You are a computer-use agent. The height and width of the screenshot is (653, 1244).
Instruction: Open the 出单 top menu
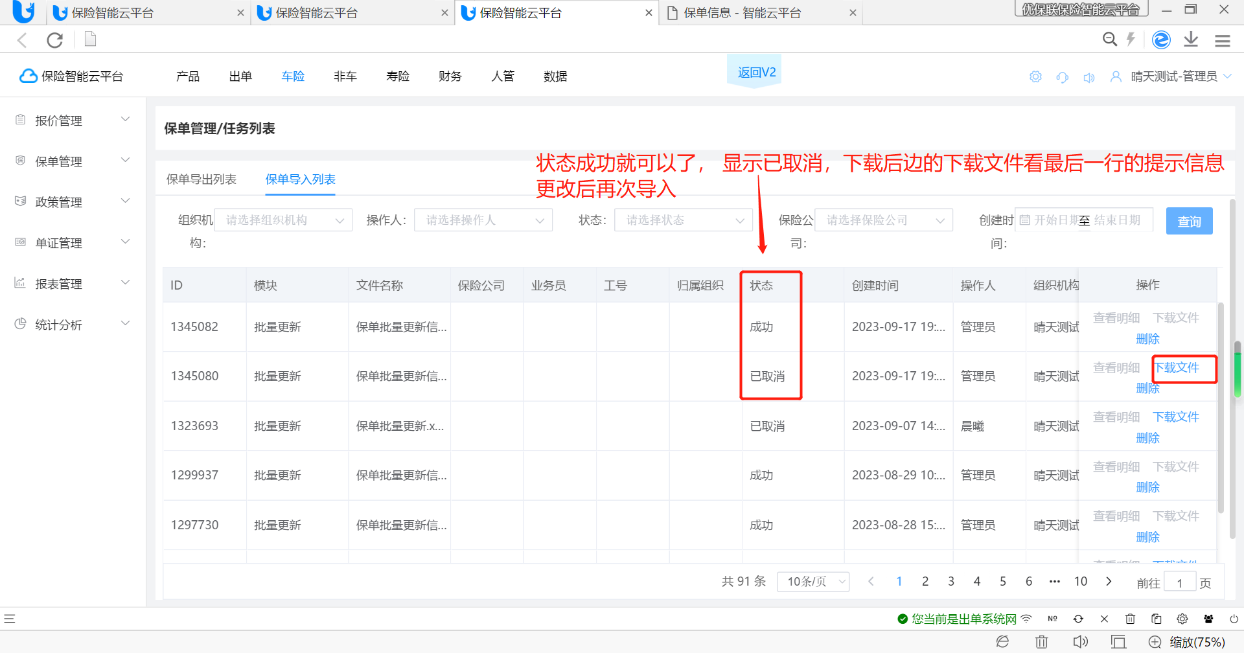coord(240,76)
